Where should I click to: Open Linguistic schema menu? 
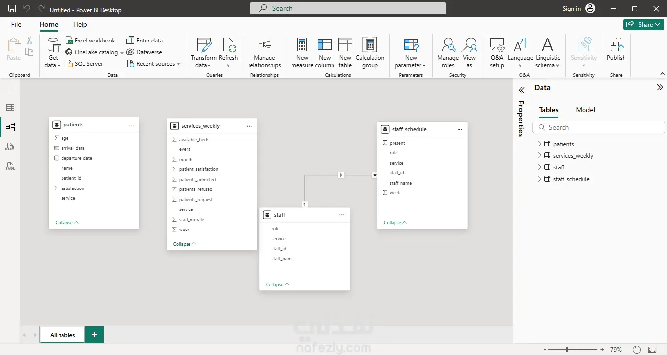(x=548, y=53)
